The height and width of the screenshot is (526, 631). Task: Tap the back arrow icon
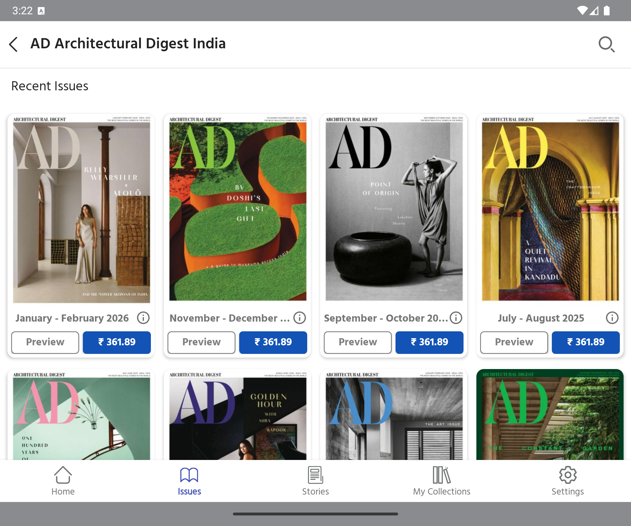(x=13, y=45)
